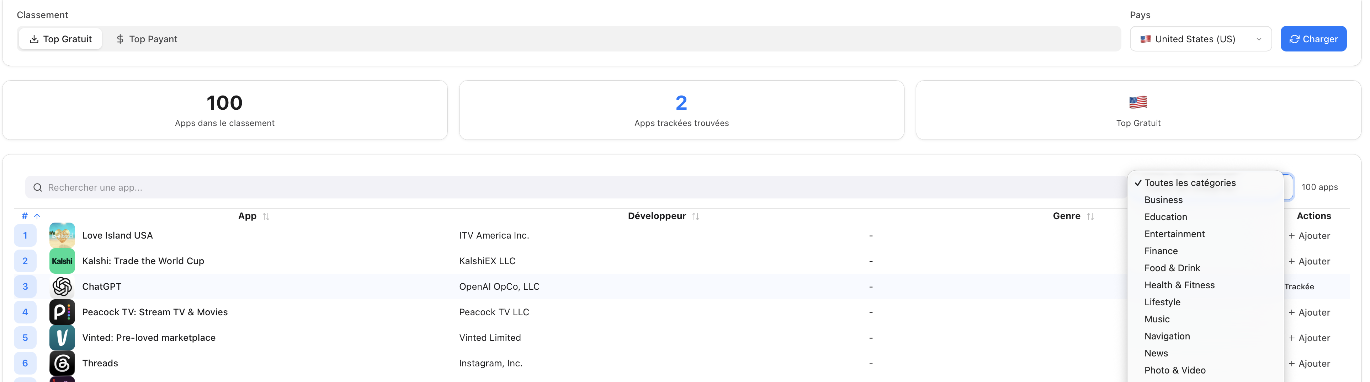Image resolution: width=1370 pixels, height=382 pixels.
Task: Add Threads with Ajouter button
Action: click(x=1310, y=364)
